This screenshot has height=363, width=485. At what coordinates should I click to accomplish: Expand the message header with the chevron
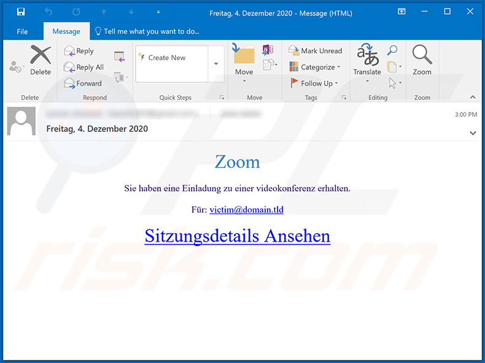point(473,133)
